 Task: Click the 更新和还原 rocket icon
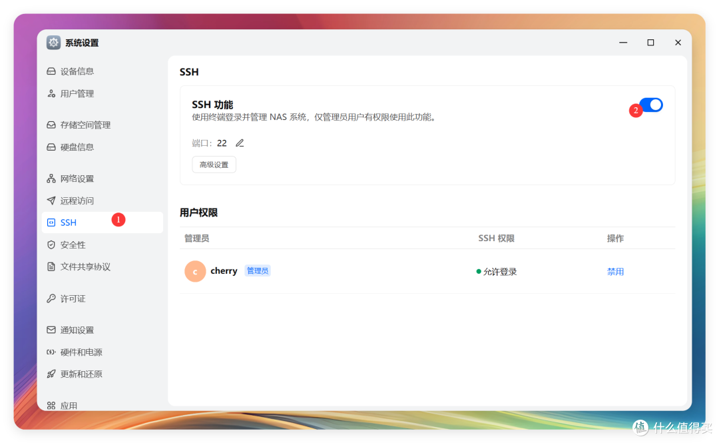[51, 374]
